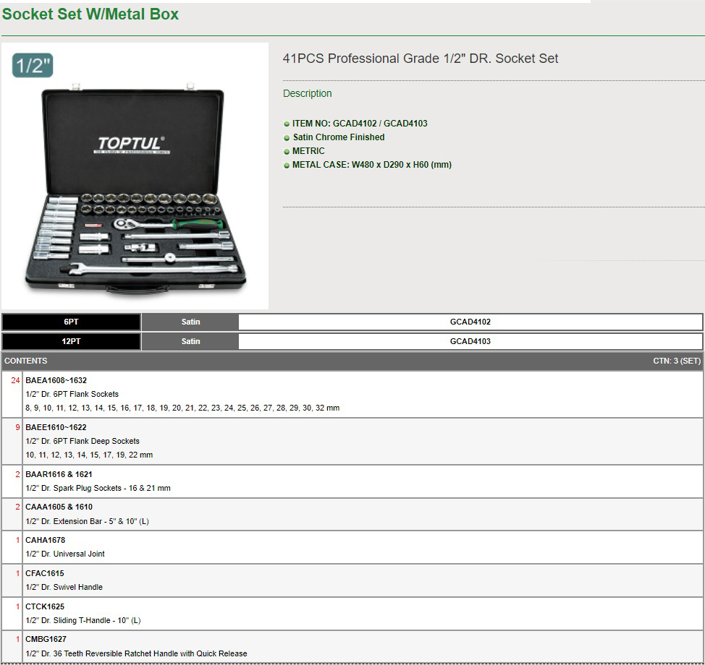Click model number GCAD4103 cell
Image resolution: width=705 pixels, height=665 pixels.
tap(470, 341)
